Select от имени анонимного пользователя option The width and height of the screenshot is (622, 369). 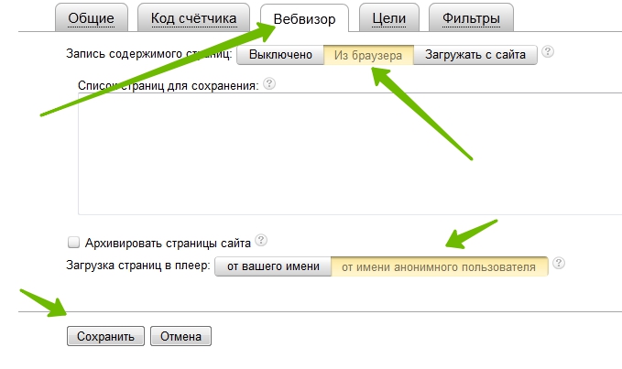tap(439, 266)
